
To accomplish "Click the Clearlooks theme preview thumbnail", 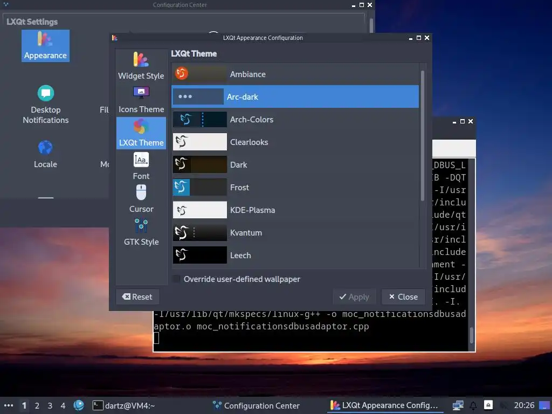I will coord(199,142).
